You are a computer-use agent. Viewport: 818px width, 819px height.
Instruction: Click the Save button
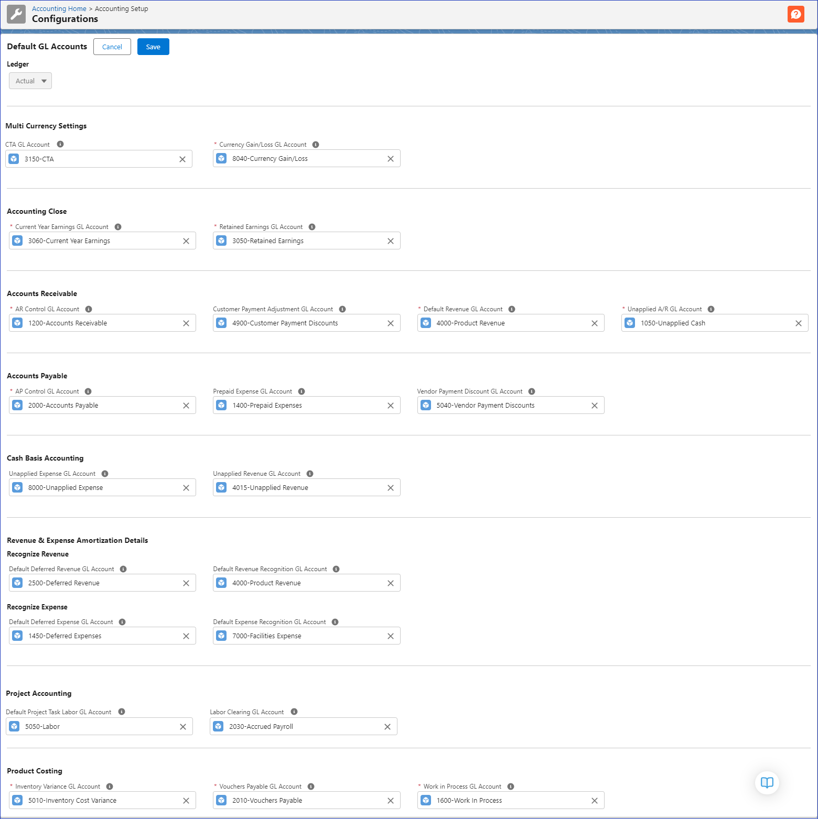click(153, 47)
